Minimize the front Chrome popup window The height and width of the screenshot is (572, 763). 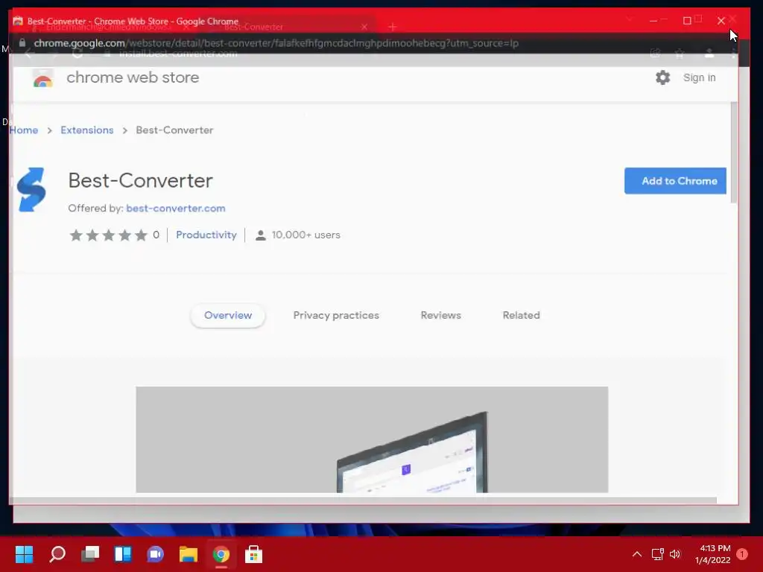tap(653, 20)
